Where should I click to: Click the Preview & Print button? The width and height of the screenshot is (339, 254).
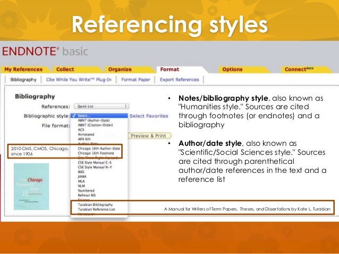pyautogui.click(x=150, y=136)
